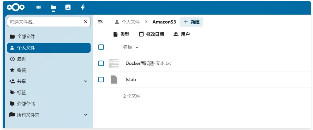Click the 筛选文件名 search field

[44, 22]
